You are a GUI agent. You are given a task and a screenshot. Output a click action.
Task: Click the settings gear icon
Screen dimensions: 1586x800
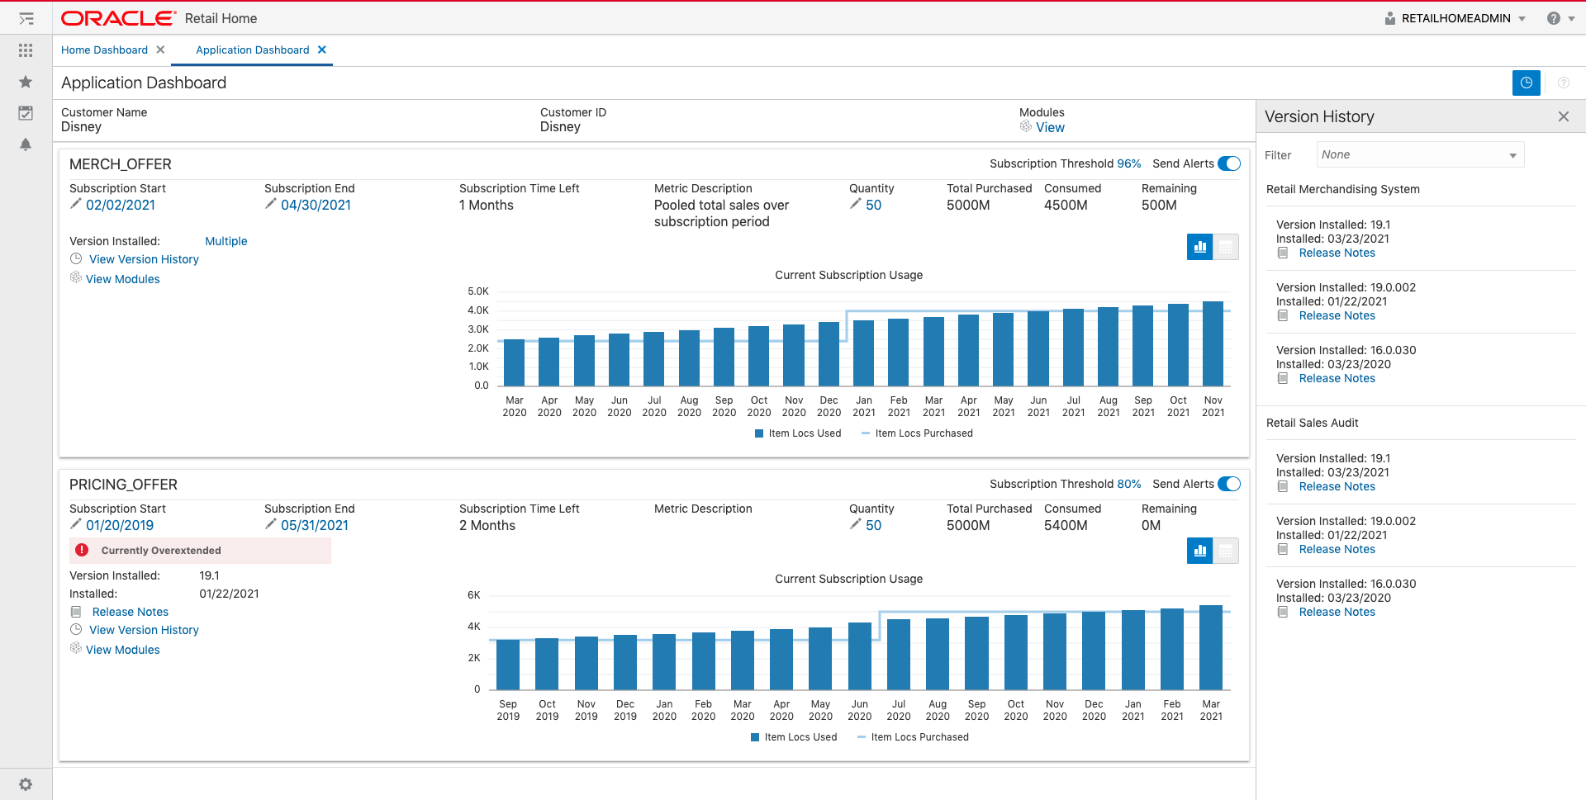[x=26, y=784]
